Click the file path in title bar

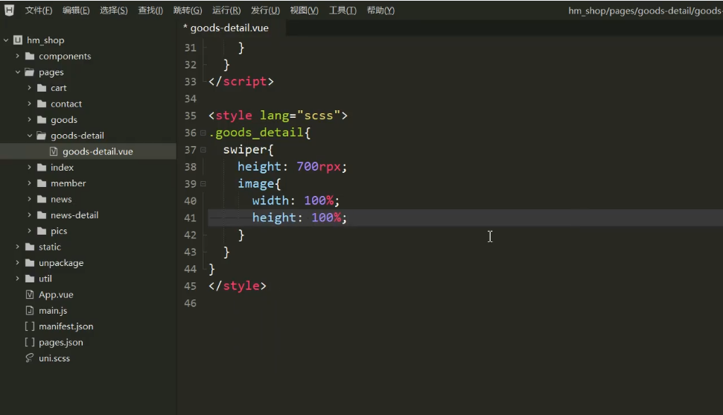coord(645,10)
